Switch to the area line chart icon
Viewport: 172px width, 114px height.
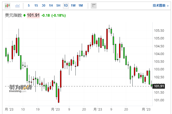17,6
